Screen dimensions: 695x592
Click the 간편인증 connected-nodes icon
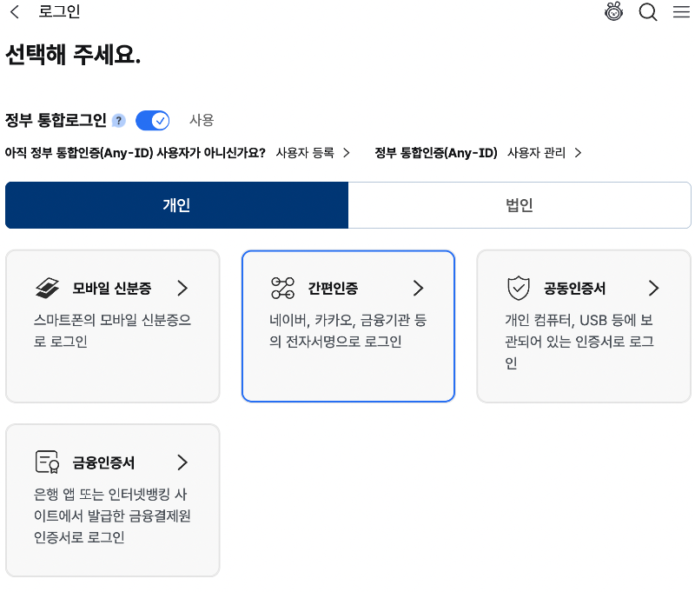[x=283, y=289]
